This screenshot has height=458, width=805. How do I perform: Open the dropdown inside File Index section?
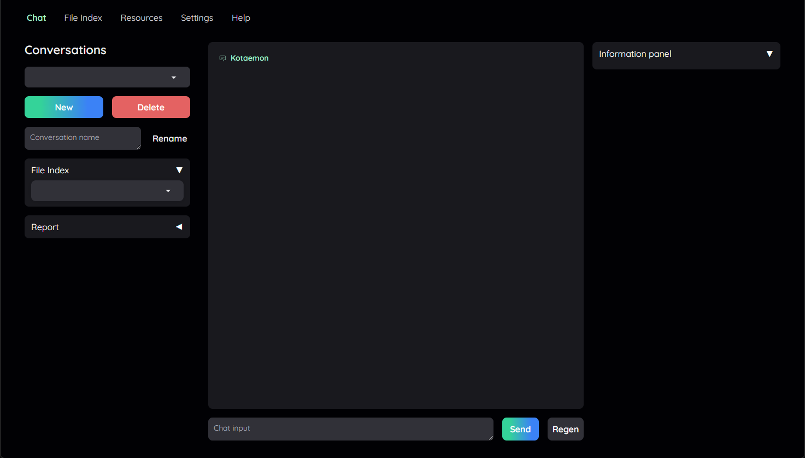[107, 191]
